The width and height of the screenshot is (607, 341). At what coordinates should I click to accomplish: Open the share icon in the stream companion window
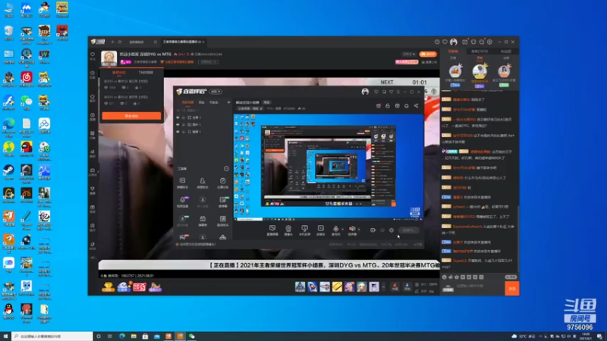[x=416, y=105]
